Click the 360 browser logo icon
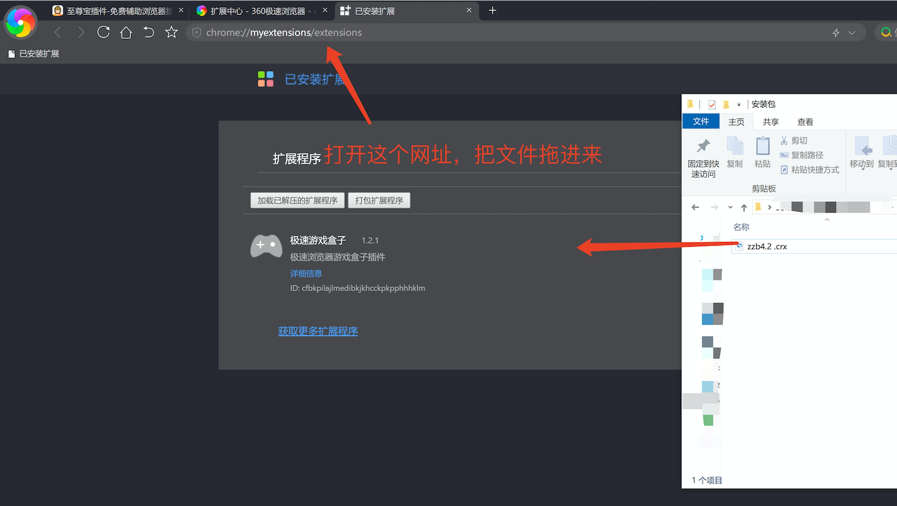The height and width of the screenshot is (506, 897). tap(20, 23)
